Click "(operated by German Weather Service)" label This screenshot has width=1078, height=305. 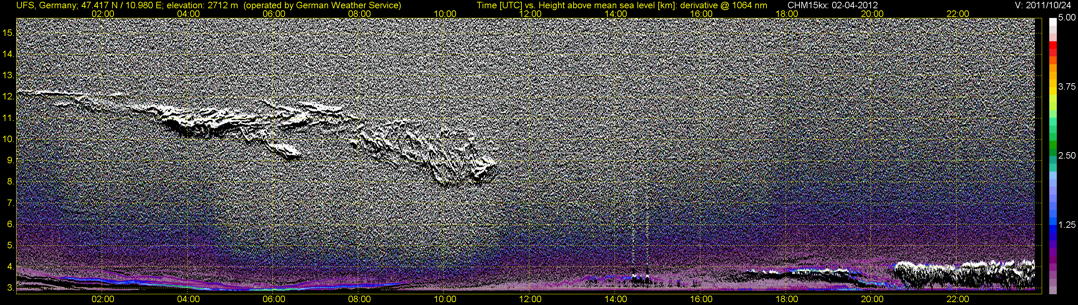click(x=322, y=5)
